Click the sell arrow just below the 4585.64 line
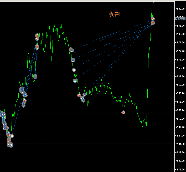 point(153,23)
